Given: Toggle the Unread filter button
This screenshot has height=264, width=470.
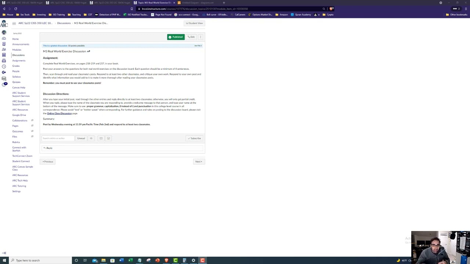Looking at the screenshot, I should tap(81, 138).
